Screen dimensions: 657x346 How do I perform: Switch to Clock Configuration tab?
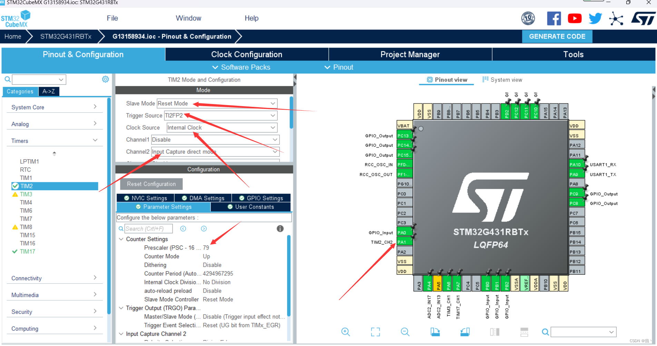click(247, 54)
